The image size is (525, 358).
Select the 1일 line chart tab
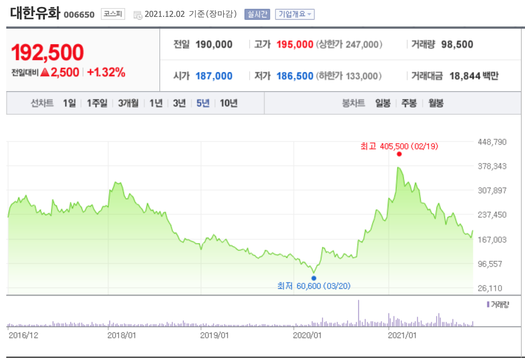[x=69, y=103]
